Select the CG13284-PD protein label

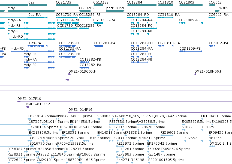[141, 43]
